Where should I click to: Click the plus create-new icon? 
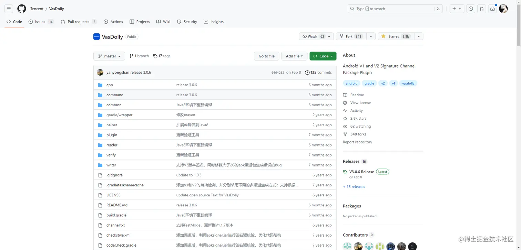click(x=457, y=9)
